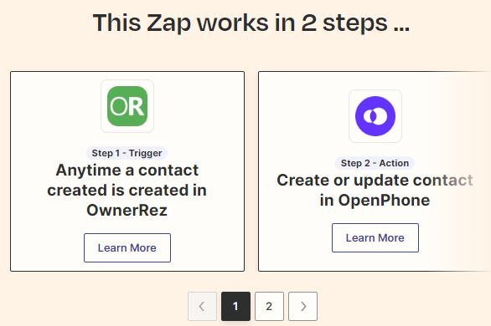Viewport: 491px width, 326px height.
Task: Click the word OwnerRez in the trigger title
Action: pos(127,210)
